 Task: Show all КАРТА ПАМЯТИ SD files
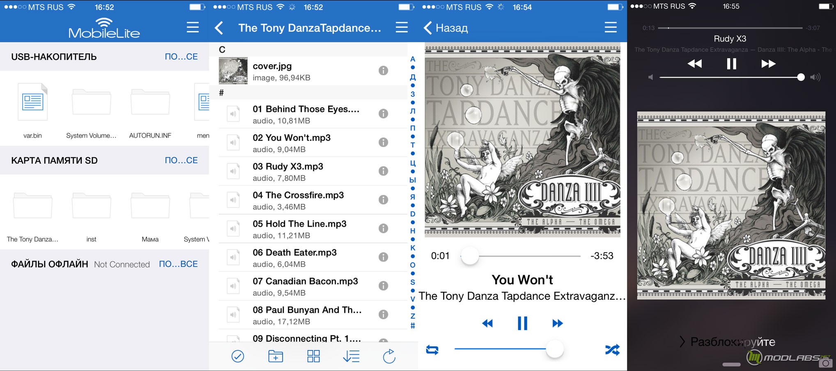[181, 160]
